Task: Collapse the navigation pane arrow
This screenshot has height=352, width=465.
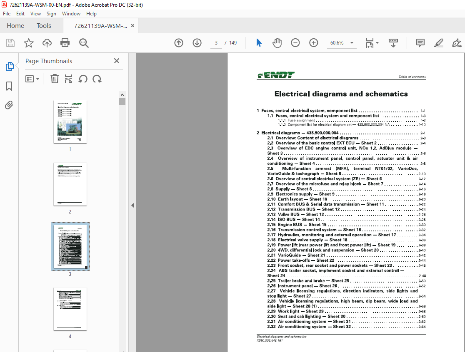Action: pyautogui.click(x=132, y=206)
